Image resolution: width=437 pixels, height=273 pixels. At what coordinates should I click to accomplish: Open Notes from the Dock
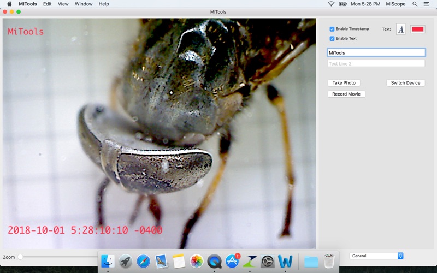pos(179,262)
